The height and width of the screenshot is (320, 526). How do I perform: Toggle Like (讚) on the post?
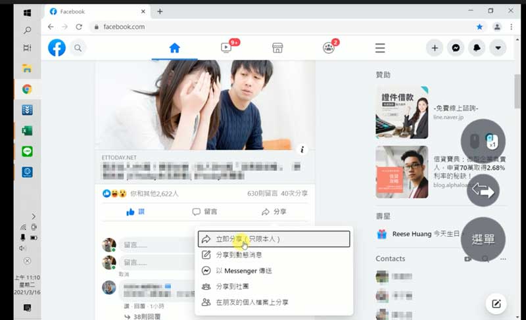135,212
